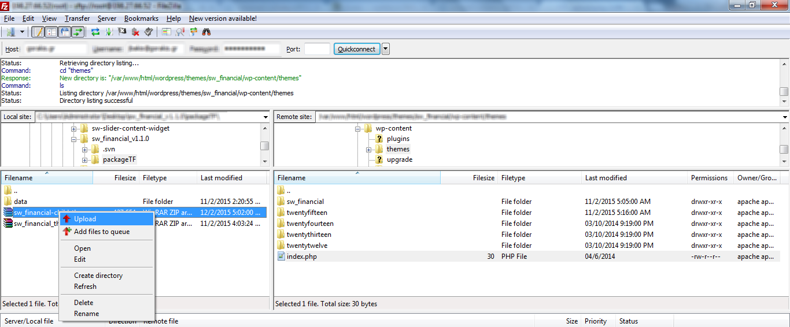Click the plugins question-mark folder icon
Image resolution: width=790 pixels, height=327 pixels.
[x=379, y=139]
